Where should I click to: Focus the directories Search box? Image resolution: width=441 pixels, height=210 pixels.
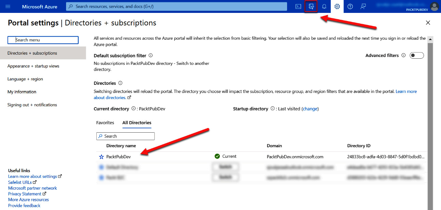click(125, 136)
